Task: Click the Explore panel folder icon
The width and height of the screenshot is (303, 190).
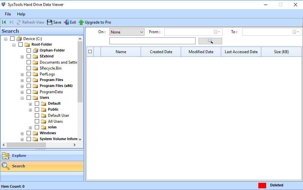Action: click(6, 156)
